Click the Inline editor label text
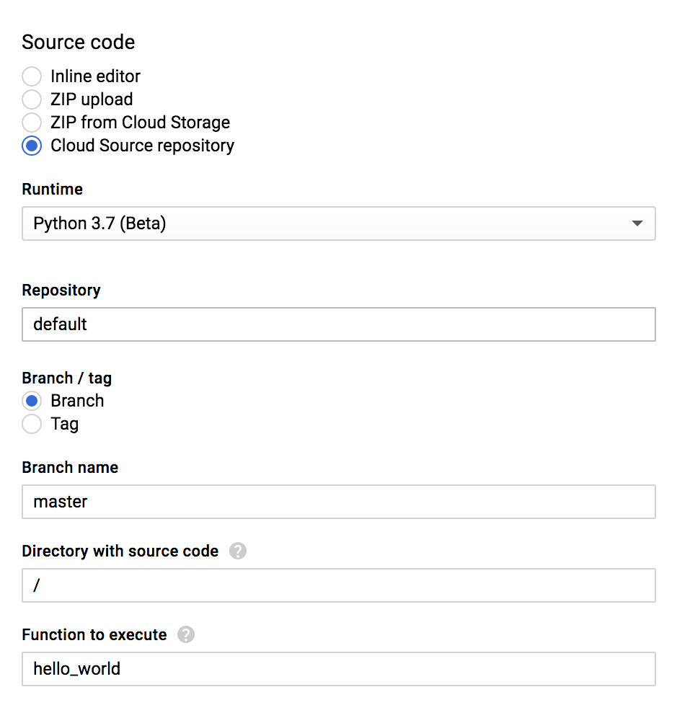695x718 pixels. point(95,76)
